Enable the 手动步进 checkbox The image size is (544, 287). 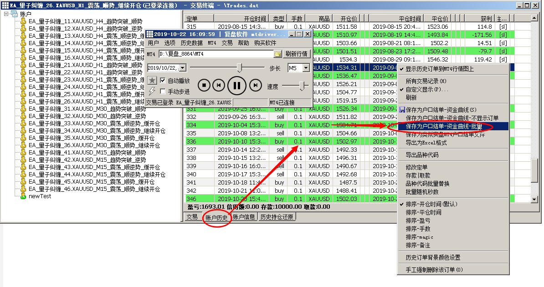click(x=163, y=91)
